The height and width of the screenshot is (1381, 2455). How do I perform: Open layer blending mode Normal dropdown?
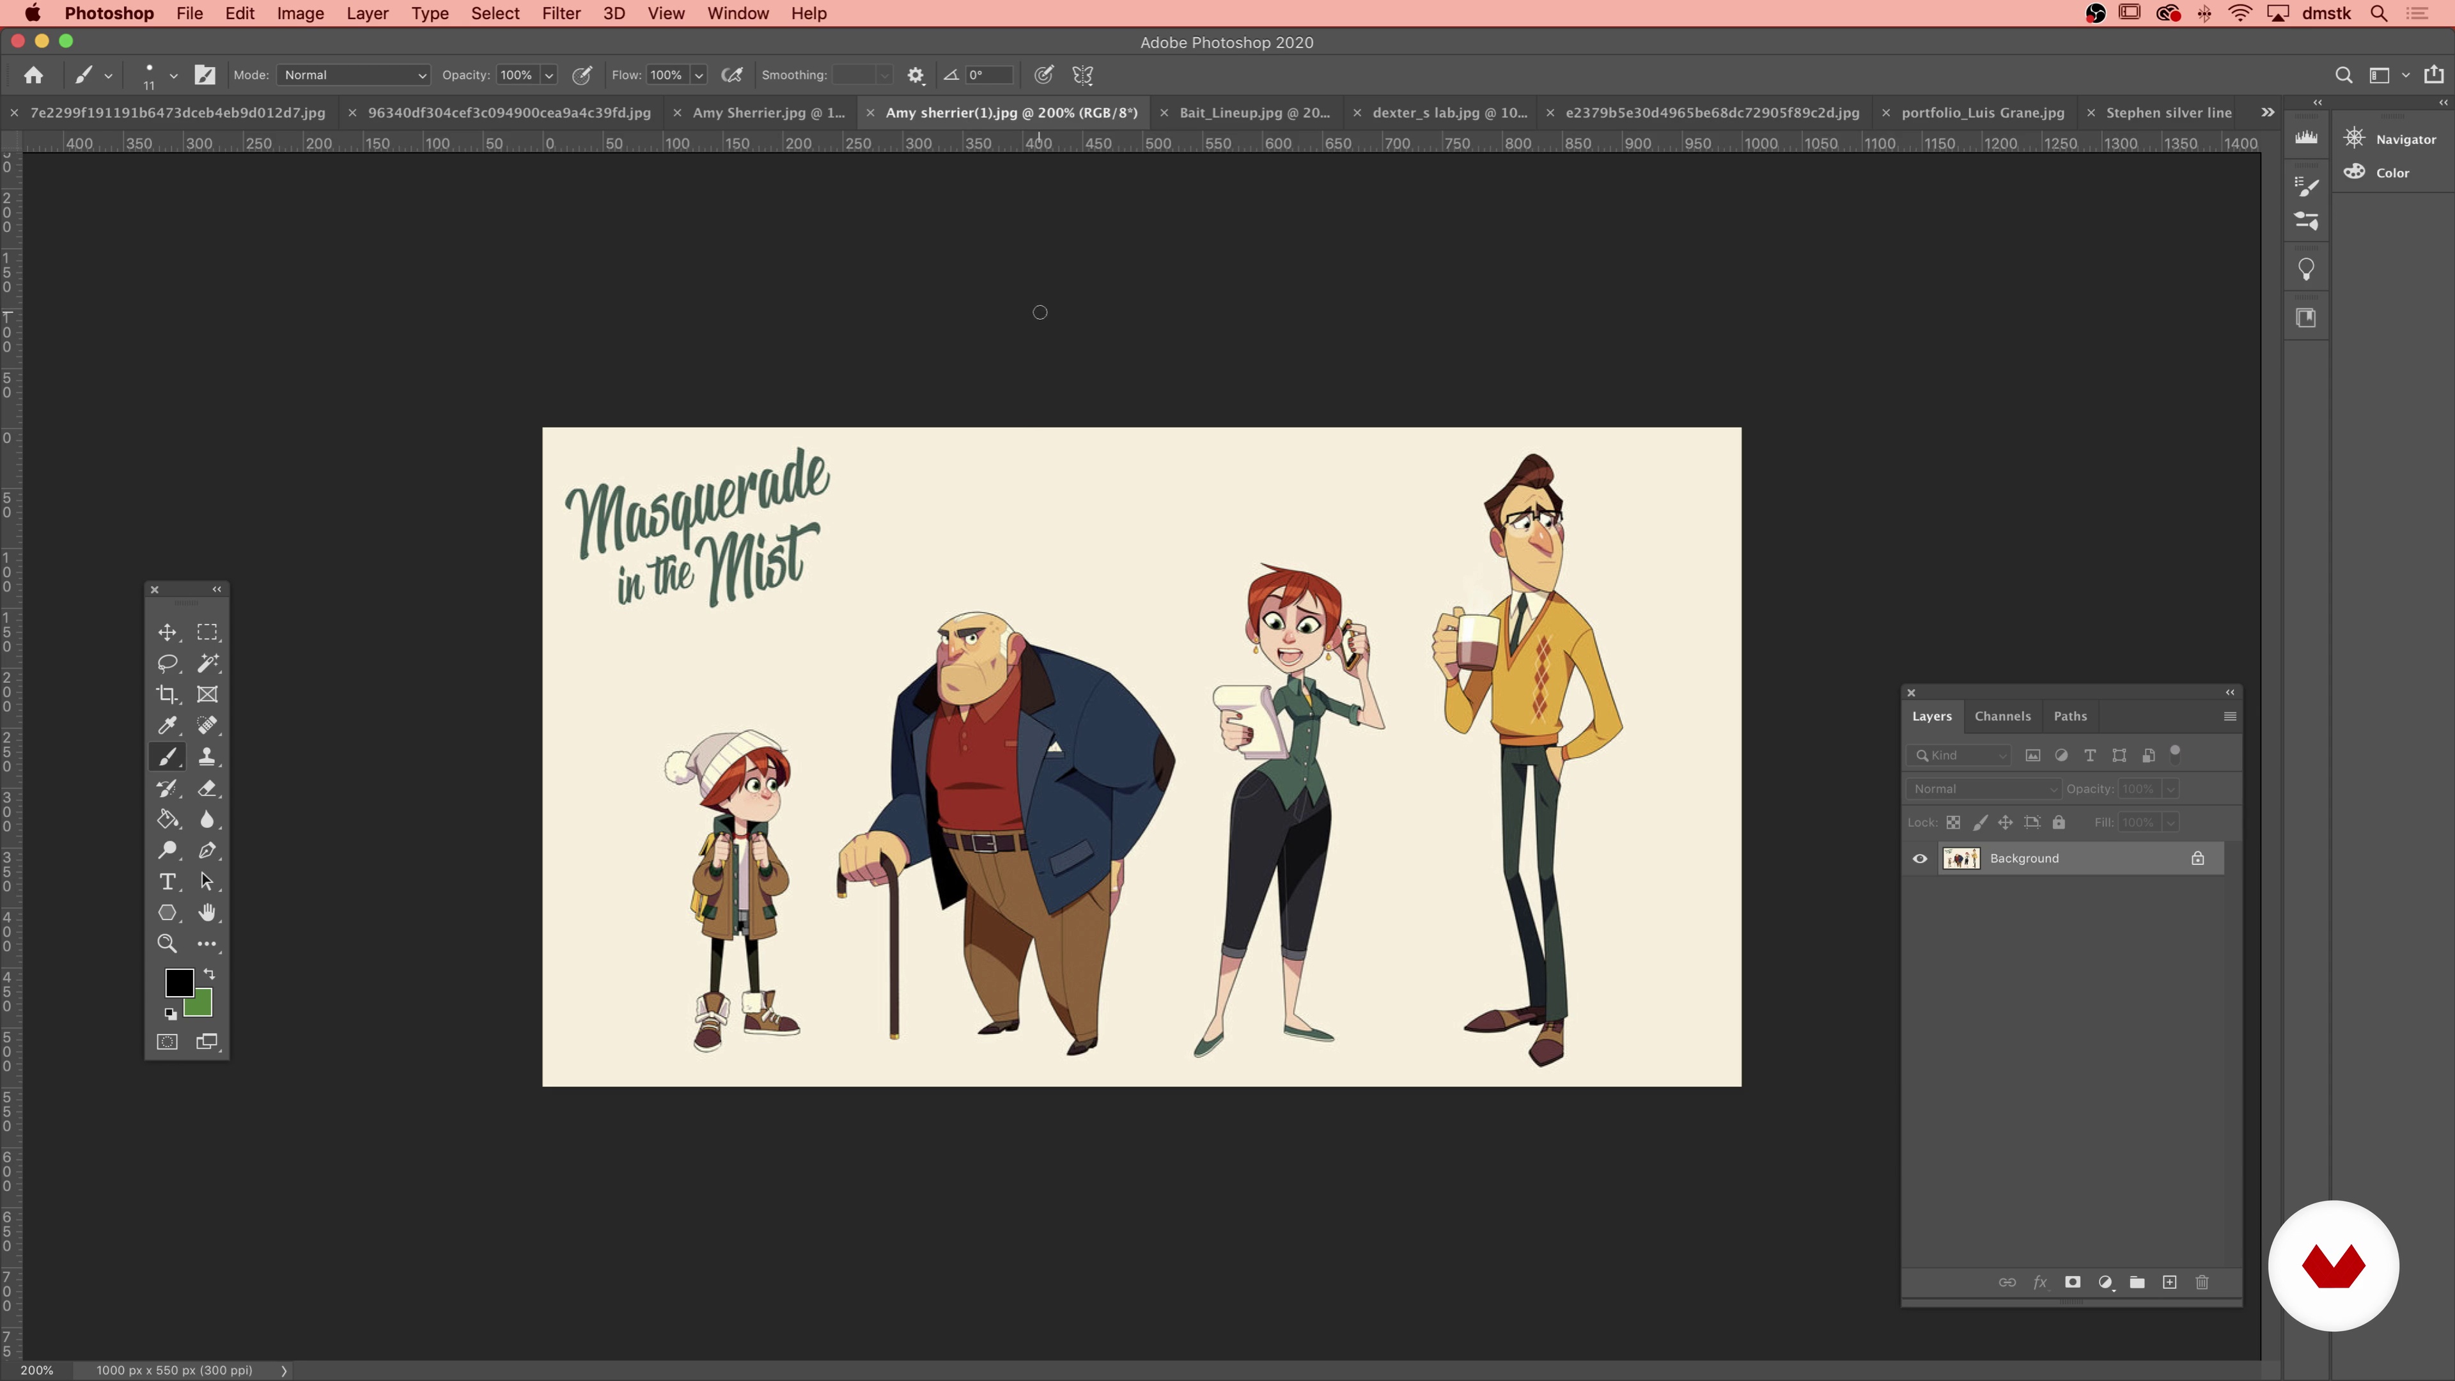1984,788
